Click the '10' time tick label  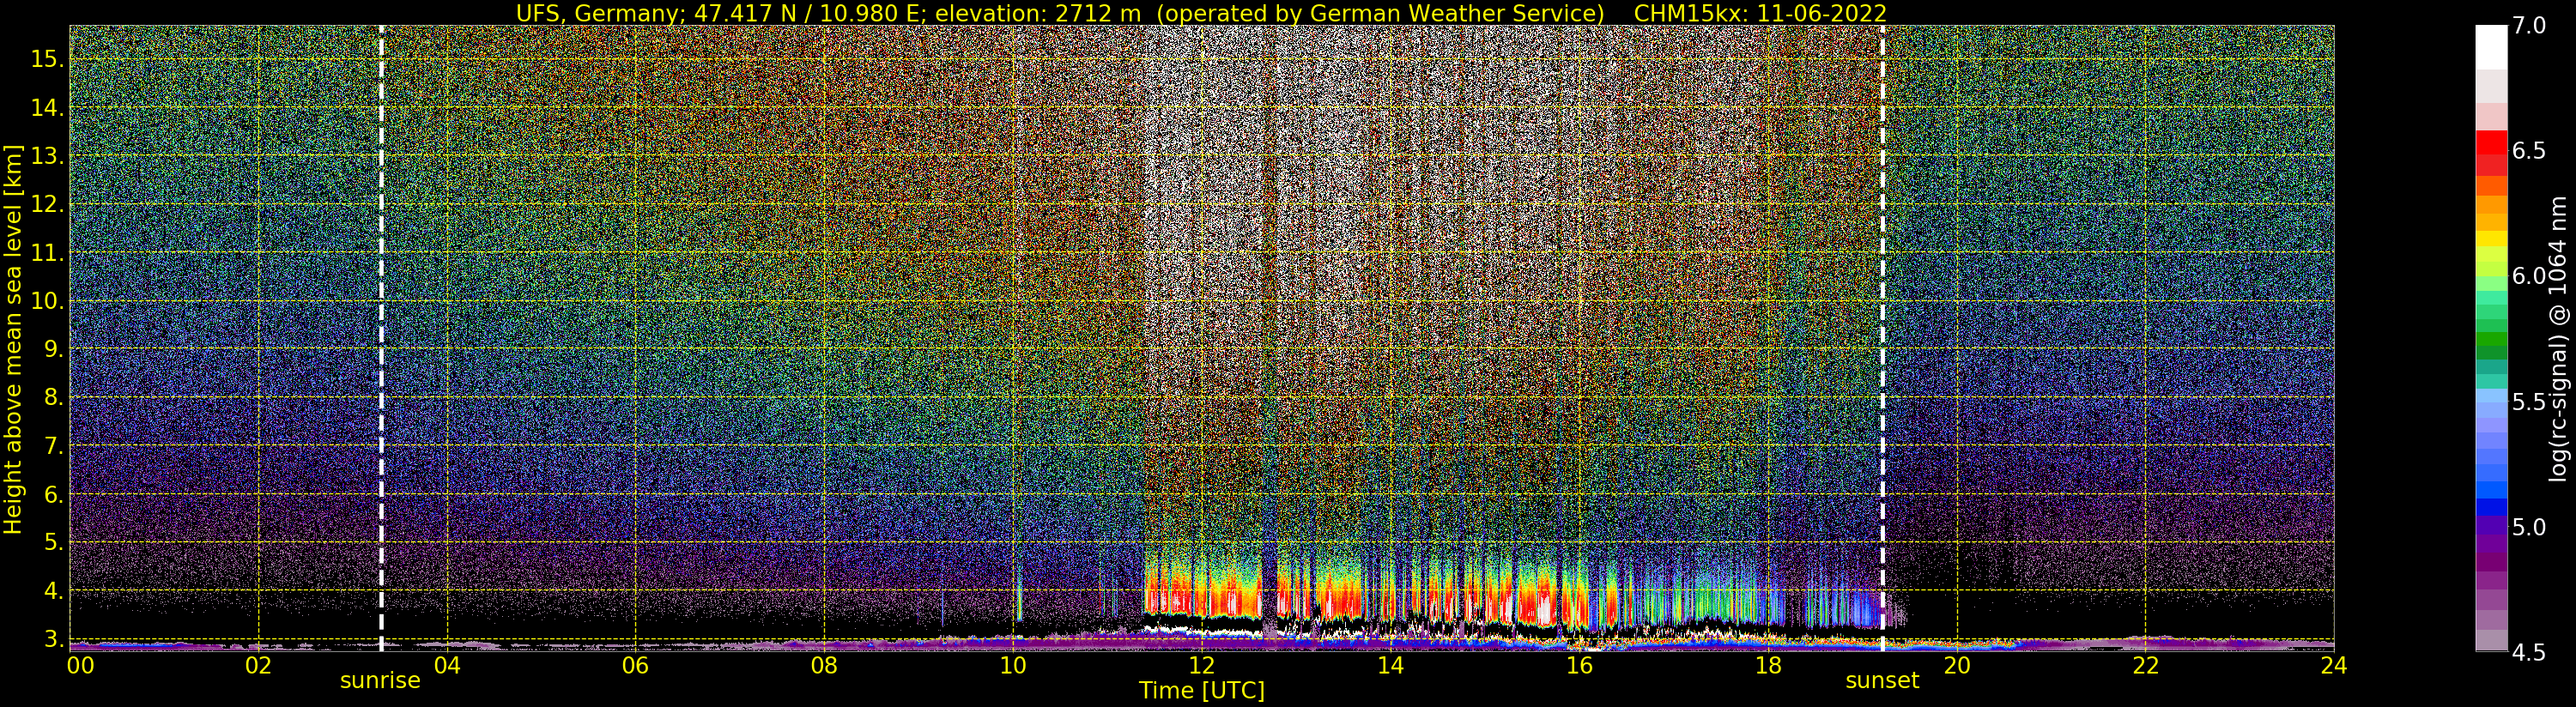pyautogui.click(x=1013, y=665)
